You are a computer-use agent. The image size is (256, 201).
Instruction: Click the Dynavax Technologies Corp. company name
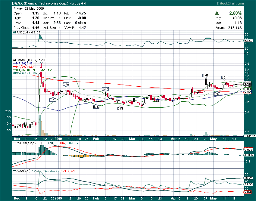coord(46,3)
